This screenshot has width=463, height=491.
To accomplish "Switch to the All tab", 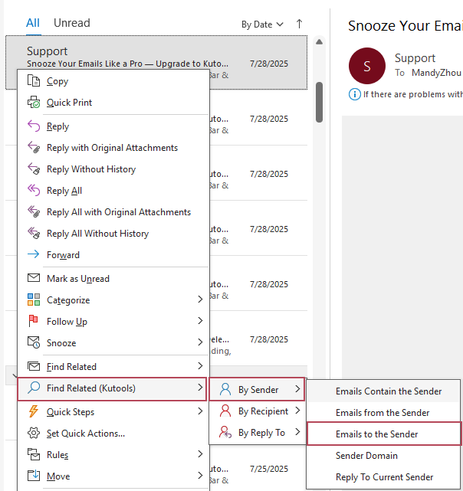I will pyautogui.click(x=33, y=23).
